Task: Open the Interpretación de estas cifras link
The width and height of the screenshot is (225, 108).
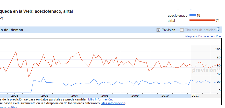Action: (203, 37)
